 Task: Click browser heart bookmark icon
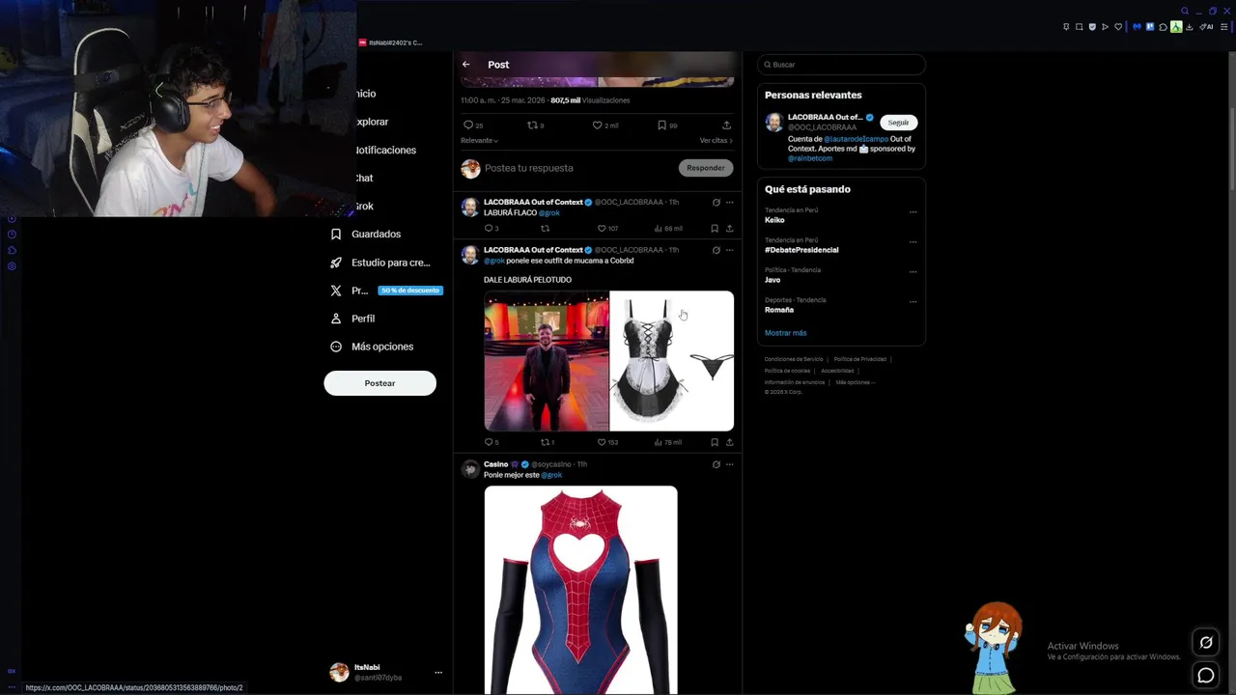click(x=1118, y=27)
